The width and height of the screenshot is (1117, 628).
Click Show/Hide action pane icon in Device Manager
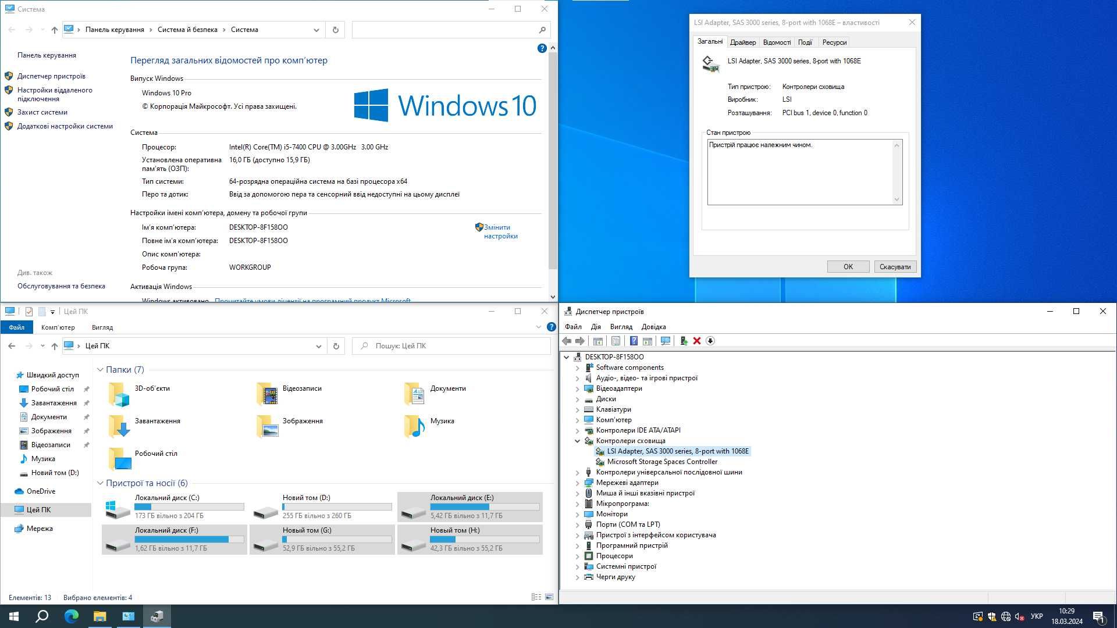click(647, 341)
